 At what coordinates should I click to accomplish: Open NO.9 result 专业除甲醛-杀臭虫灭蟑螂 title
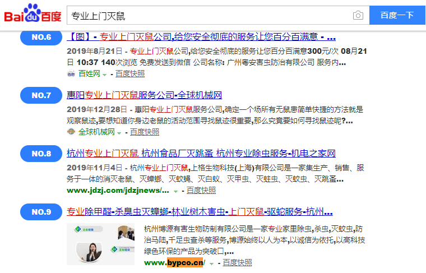(200, 211)
